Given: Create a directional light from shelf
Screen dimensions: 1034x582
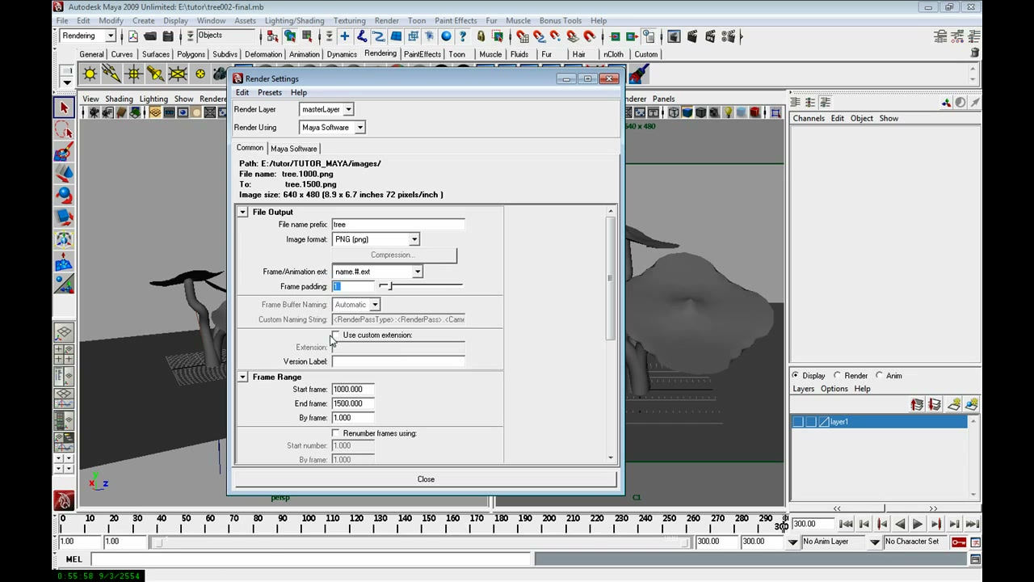Looking at the screenshot, I should point(111,74).
